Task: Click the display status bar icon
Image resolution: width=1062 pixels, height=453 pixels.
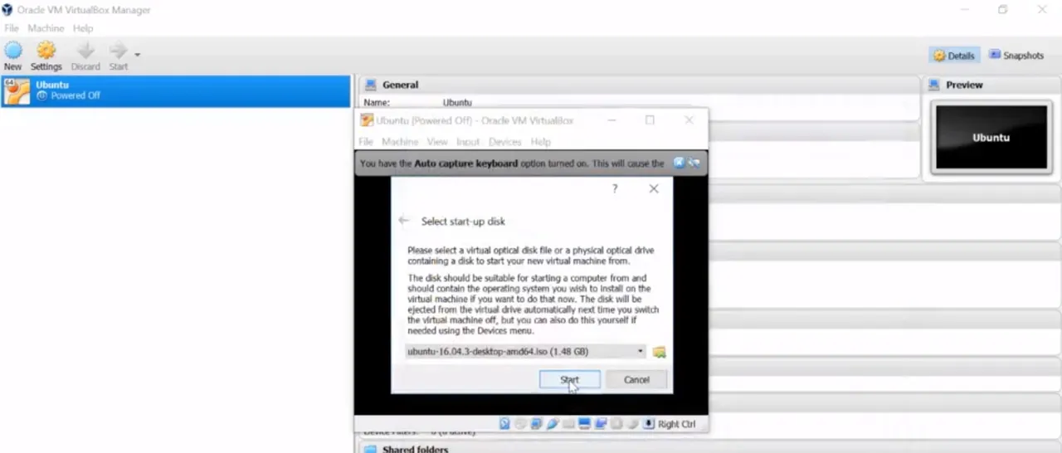Action: point(584,424)
